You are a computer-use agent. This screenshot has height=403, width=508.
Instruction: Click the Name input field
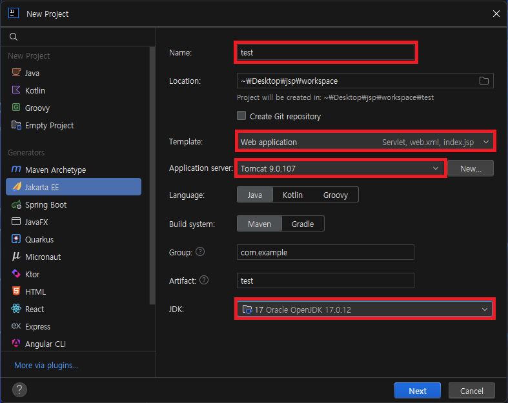tap(325, 52)
